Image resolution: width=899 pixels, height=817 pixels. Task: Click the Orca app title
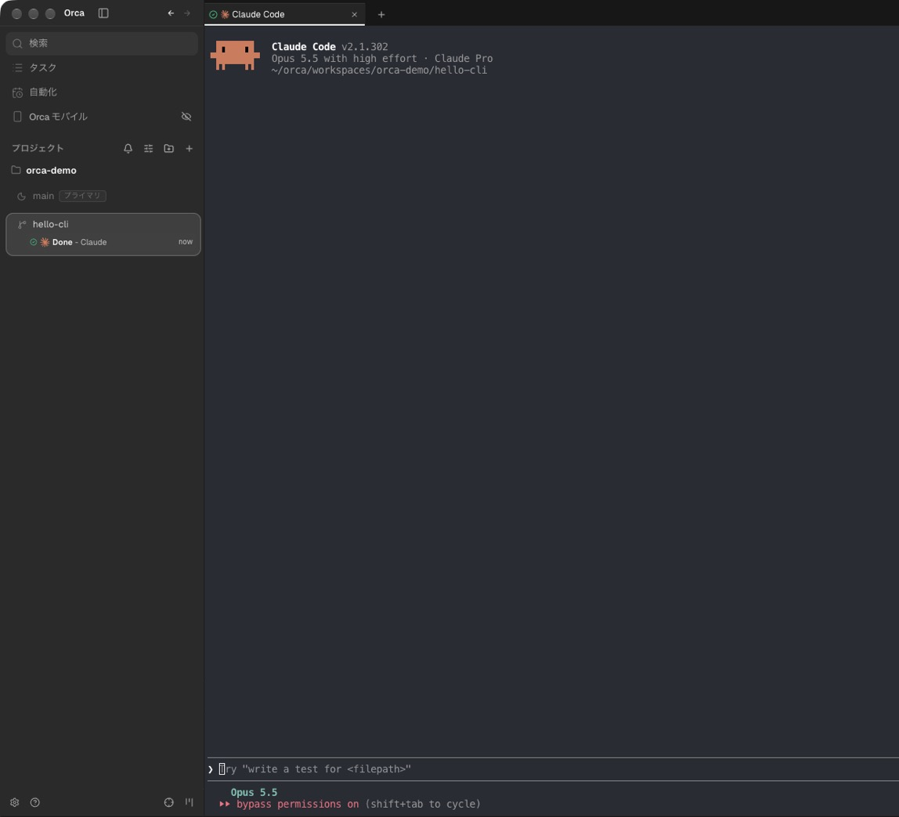click(x=74, y=13)
